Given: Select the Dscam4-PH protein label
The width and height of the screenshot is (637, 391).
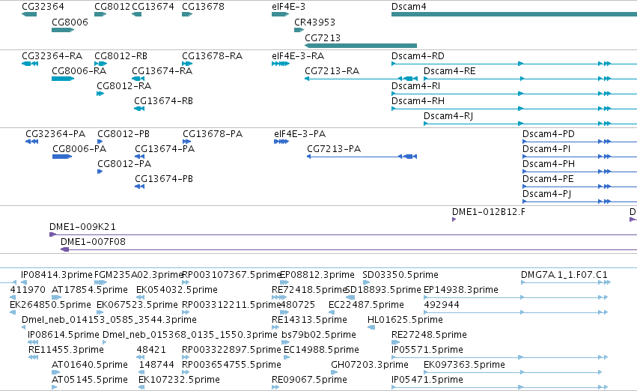Looking at the screenshot, I should tap(549, 164).
